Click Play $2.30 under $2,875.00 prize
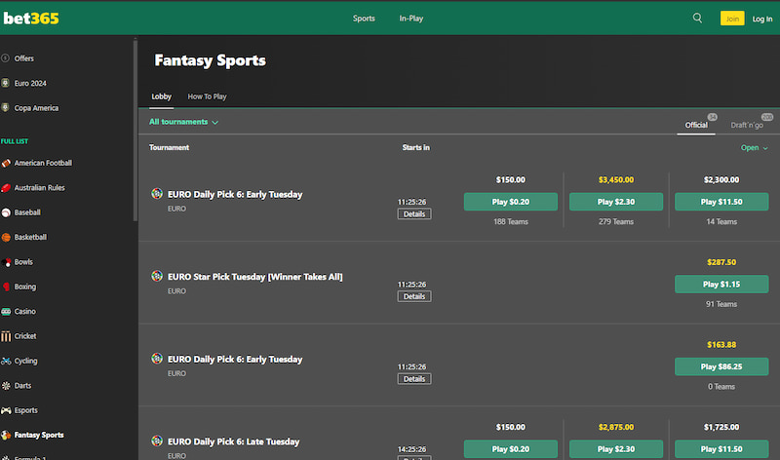 pos(616,449)
